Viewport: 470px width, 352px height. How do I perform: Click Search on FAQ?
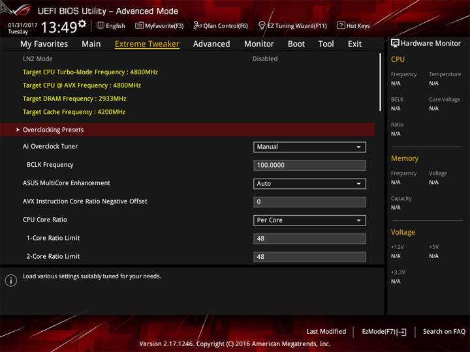444,332
